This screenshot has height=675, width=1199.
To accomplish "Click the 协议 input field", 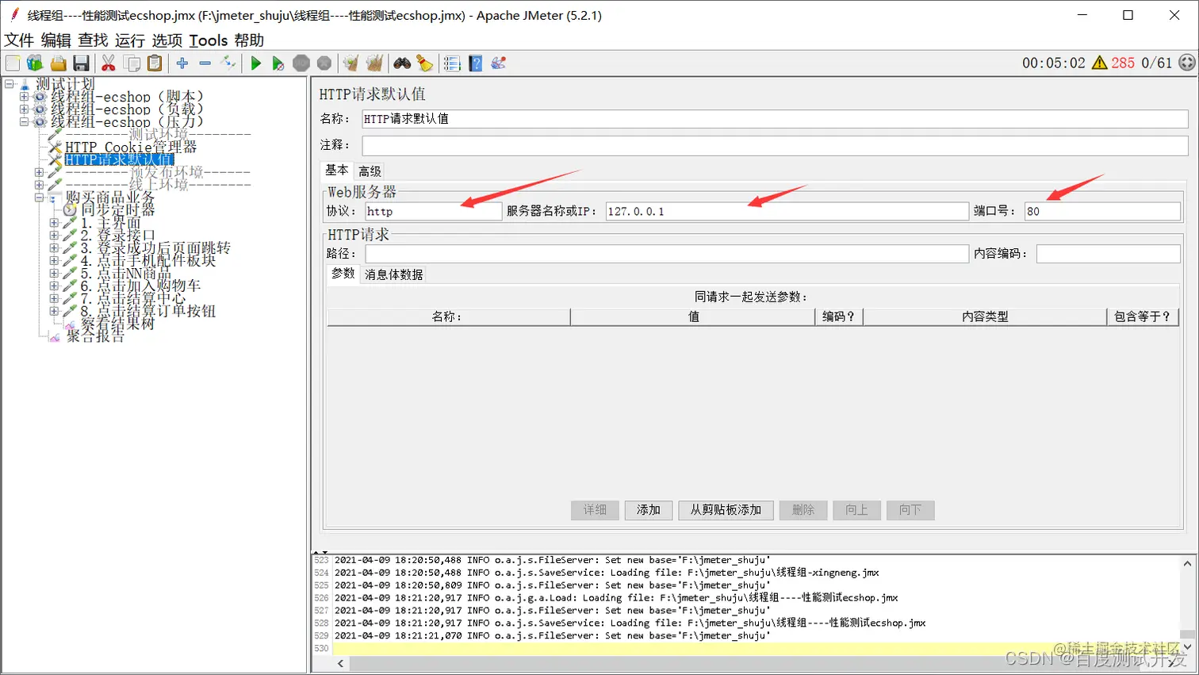I will pos(434,211).
